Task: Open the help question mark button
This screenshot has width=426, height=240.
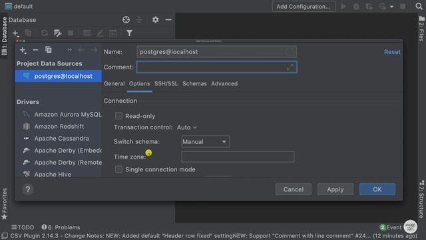Action: pos(28,189)
